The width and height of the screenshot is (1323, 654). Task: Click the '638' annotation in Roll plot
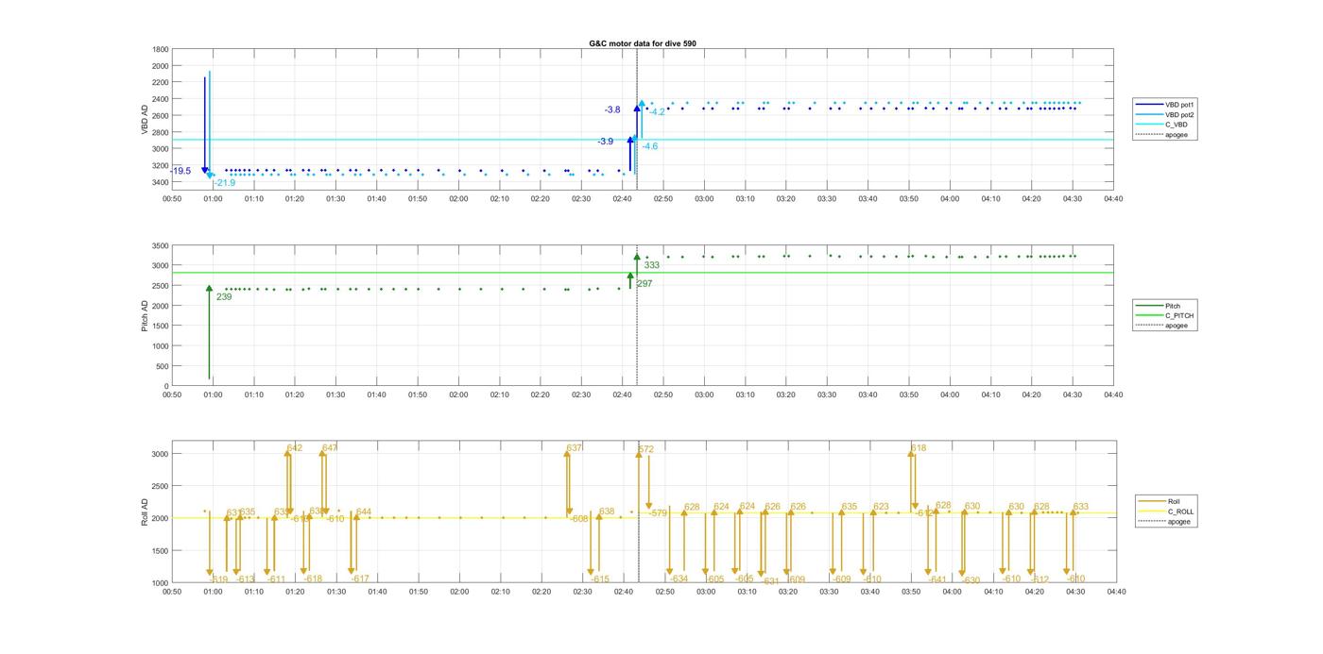[607, 511]
